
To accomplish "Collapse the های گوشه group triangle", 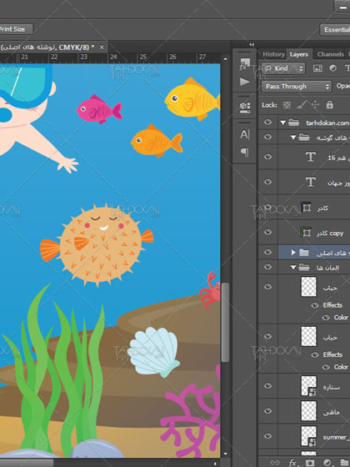I will coord(293,138).
